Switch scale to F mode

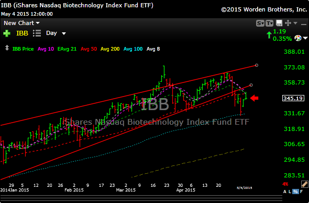301,192
